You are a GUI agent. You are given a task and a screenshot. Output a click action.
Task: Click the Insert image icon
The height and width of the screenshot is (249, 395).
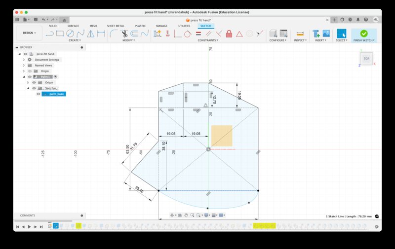tap(326, 34)
